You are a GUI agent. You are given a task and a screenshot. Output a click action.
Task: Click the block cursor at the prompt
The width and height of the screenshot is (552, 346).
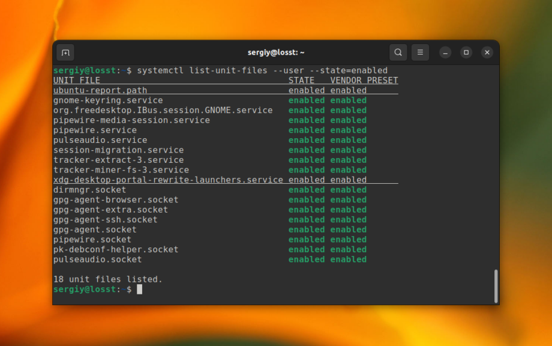coord(139,290)
